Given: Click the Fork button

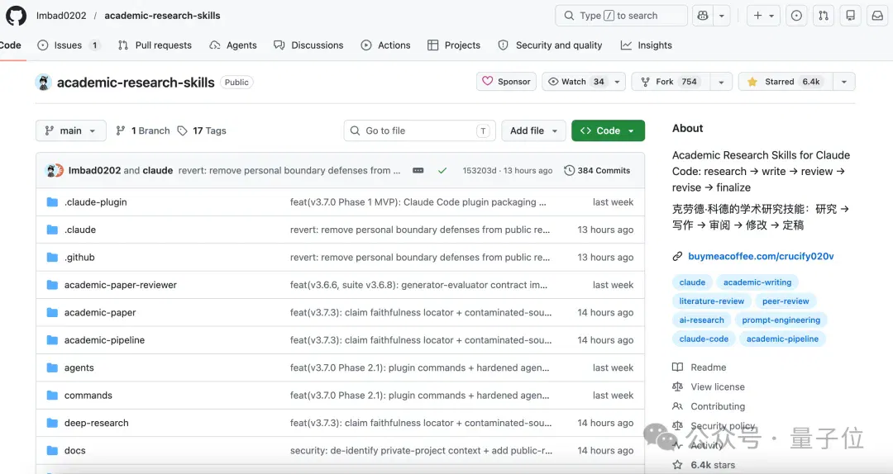Looking at the screenshot, I should [x=671, y=82].
